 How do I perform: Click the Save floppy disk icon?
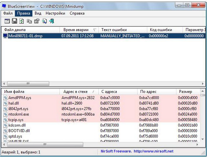[x=14, y=21]
